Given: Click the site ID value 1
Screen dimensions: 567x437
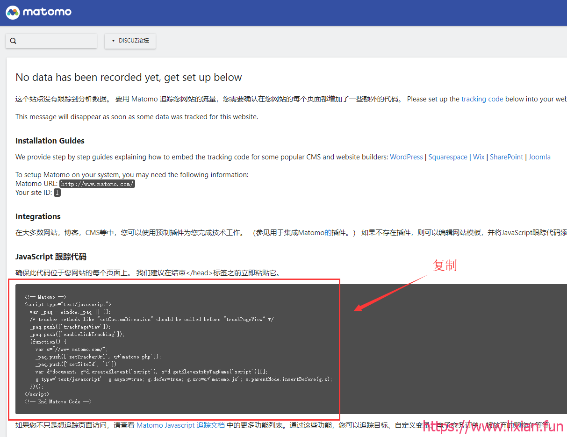Looking at the screenshot, I should (x=57, y=193).
